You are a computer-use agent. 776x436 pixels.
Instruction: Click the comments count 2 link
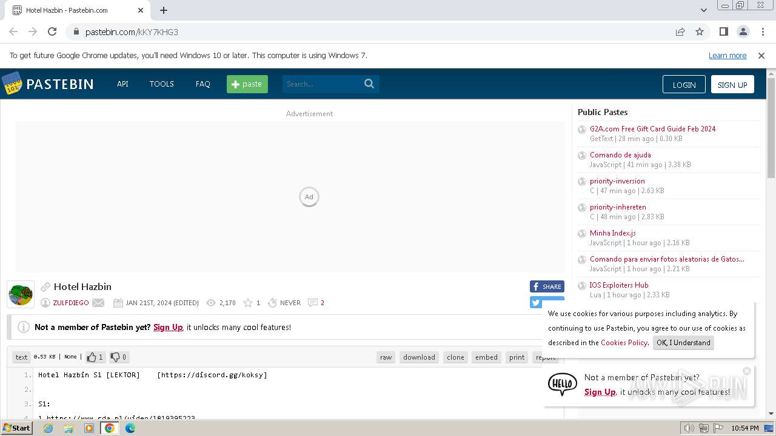(322, 303)
